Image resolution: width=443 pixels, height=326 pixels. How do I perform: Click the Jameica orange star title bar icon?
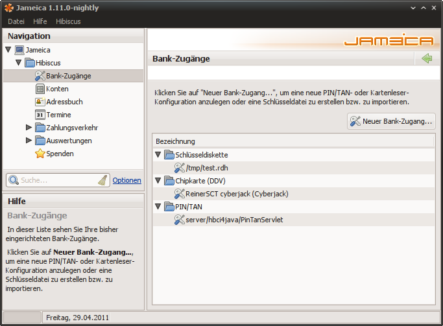pos(9,8)
